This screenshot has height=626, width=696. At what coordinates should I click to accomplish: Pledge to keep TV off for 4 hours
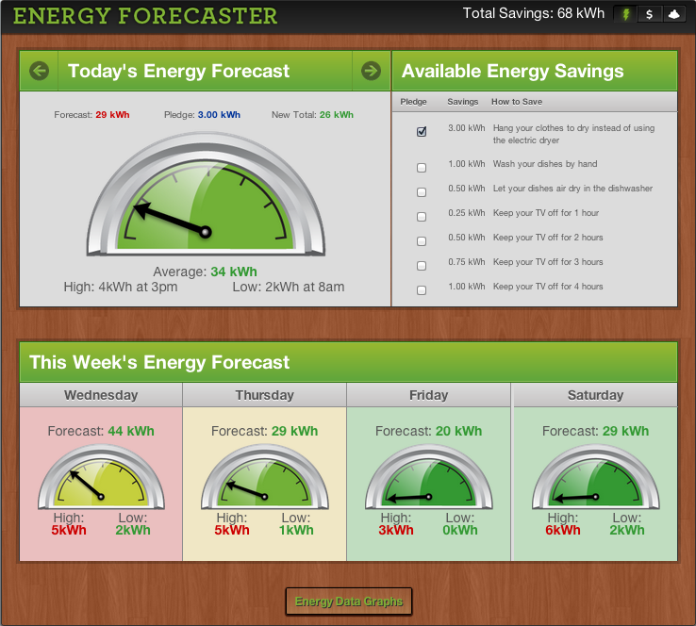click(x=422, y=290)
